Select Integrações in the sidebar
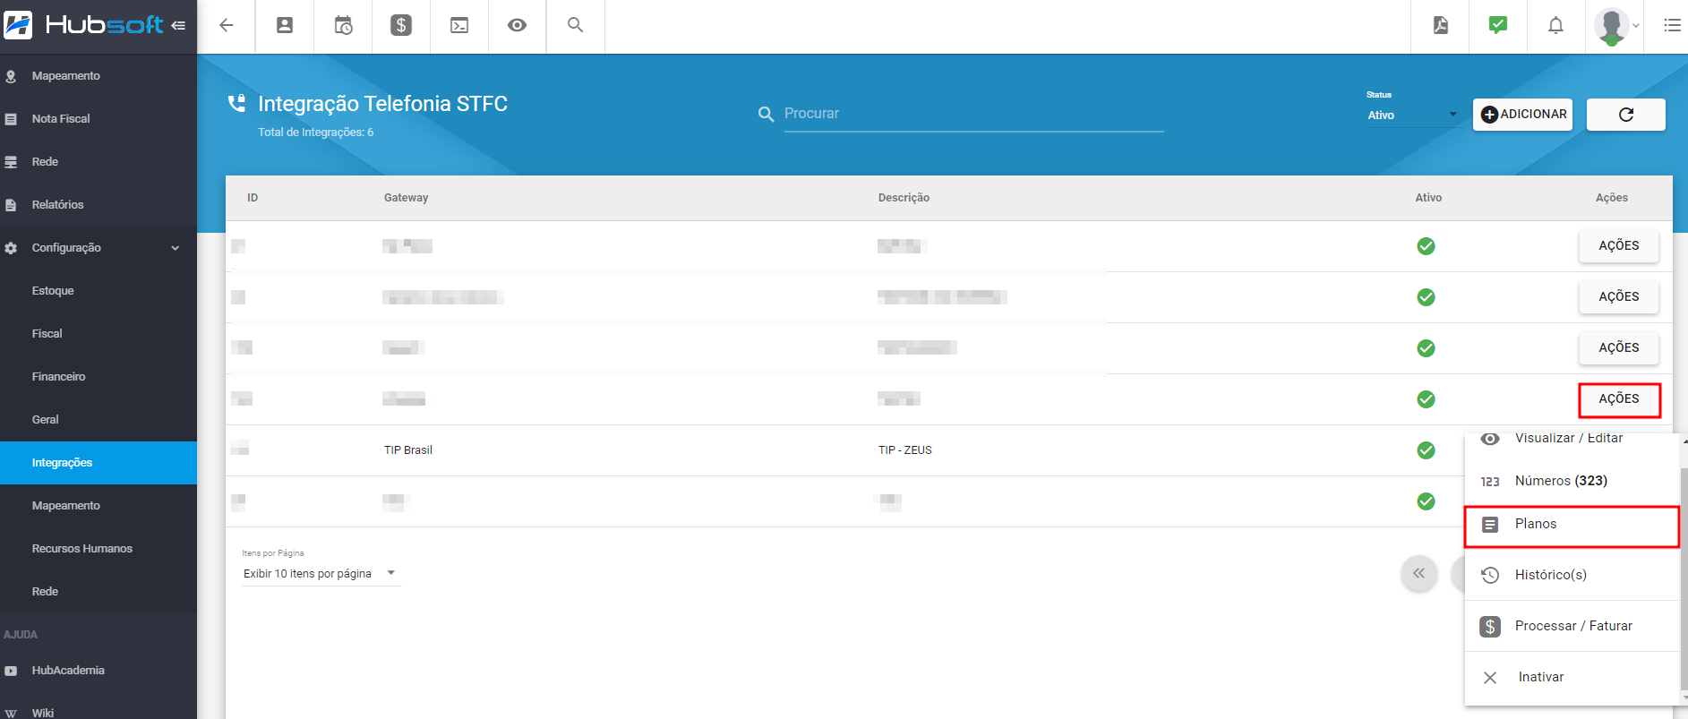 99,463
